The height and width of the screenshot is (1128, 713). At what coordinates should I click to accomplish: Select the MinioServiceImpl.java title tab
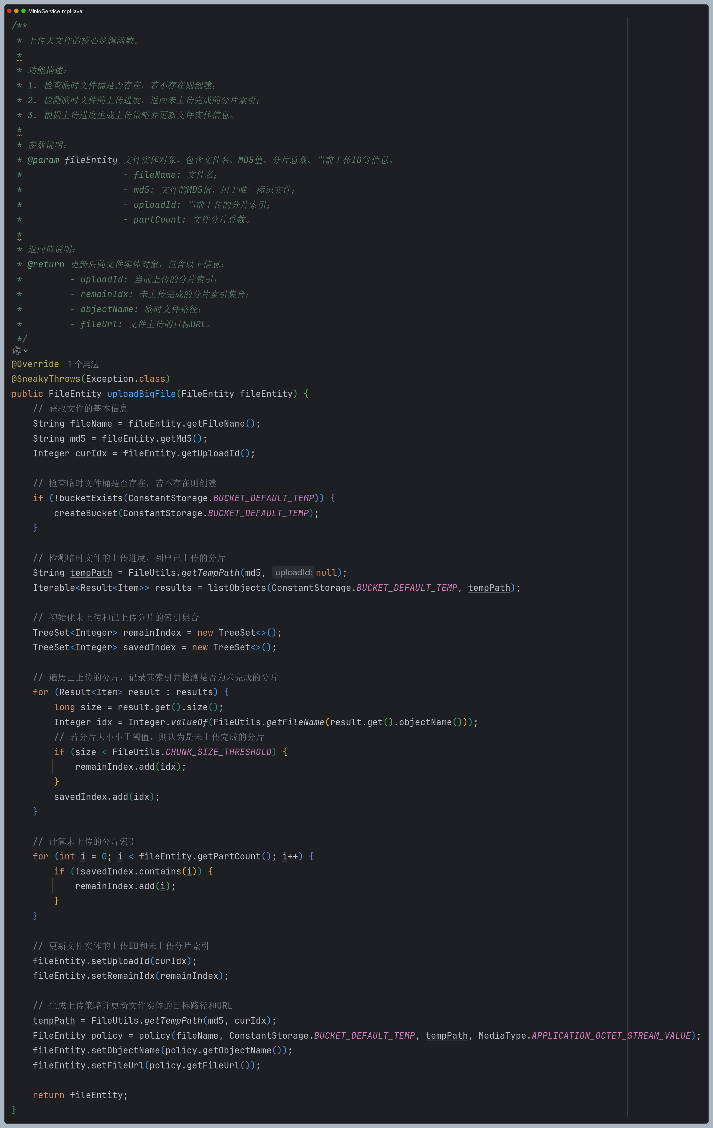click(55, 11)
